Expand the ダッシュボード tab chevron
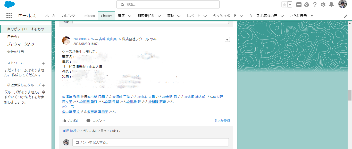 241,16
